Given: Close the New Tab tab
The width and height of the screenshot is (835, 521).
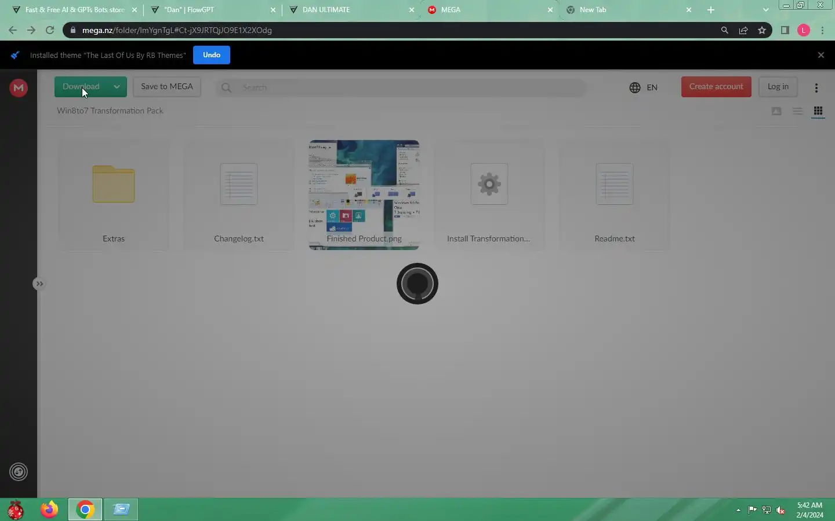Looking at the screenshot, I should click(689, 10).
